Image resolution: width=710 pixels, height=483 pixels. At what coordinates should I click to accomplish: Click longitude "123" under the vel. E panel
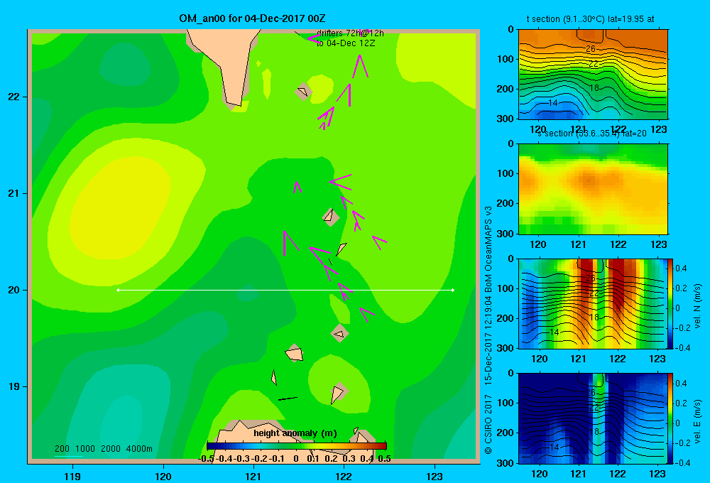657,474
